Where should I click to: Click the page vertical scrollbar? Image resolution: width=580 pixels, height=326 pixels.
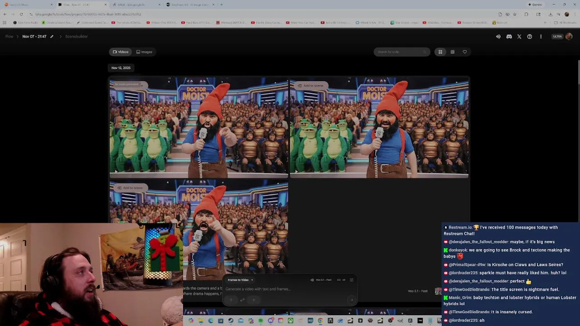point(578,72)
